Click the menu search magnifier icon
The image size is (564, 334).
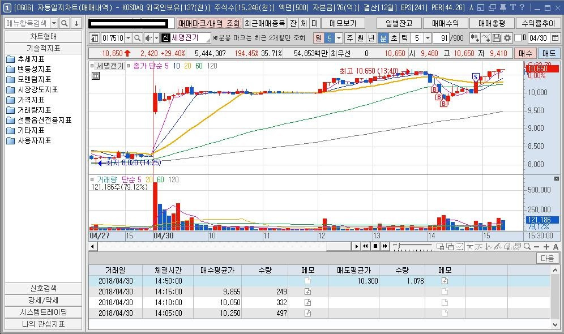pyautogui.click(x=65, y=23)
